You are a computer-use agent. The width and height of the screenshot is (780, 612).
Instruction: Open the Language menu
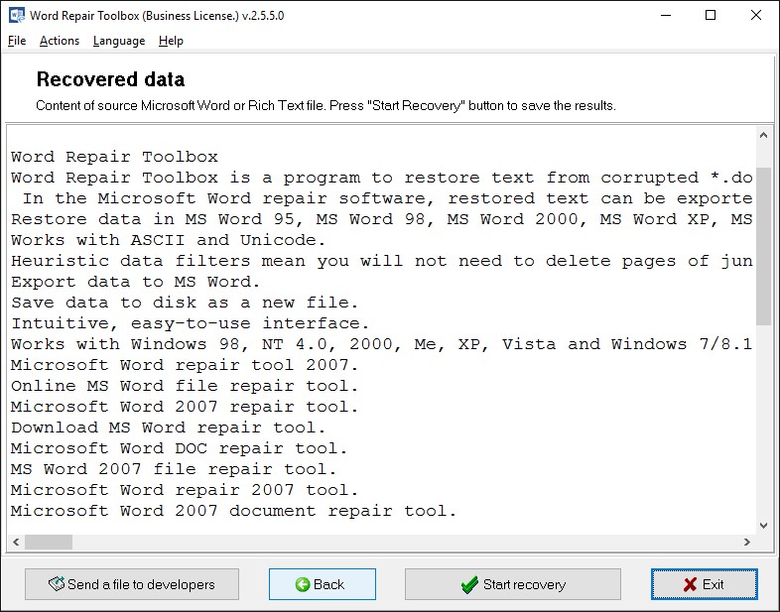[x=119, y=41]
